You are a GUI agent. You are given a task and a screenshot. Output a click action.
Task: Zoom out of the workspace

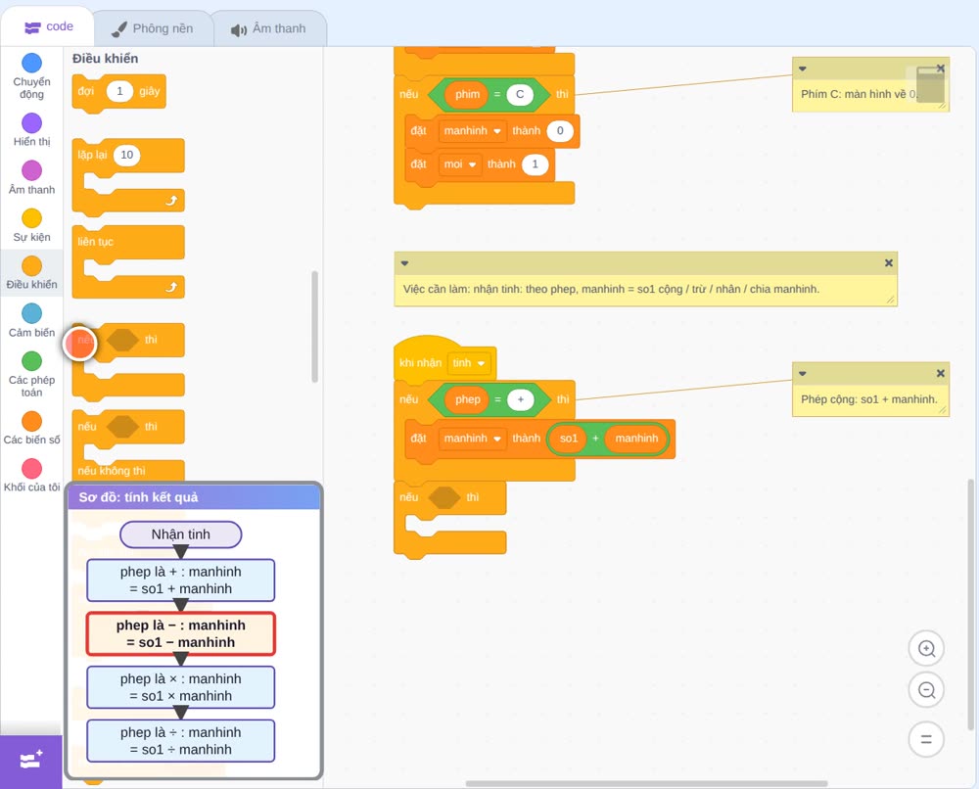(926, 690)
